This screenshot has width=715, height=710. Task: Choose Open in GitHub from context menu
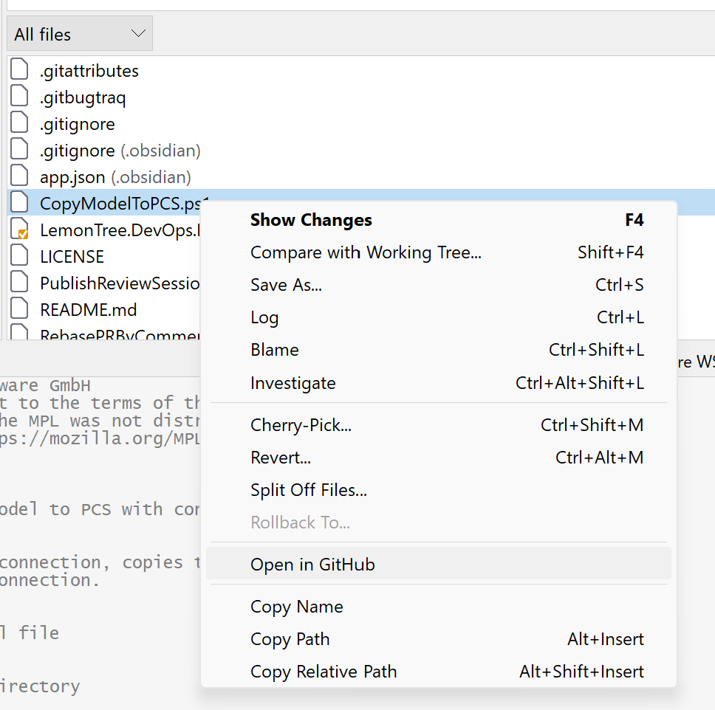point(312,565)
